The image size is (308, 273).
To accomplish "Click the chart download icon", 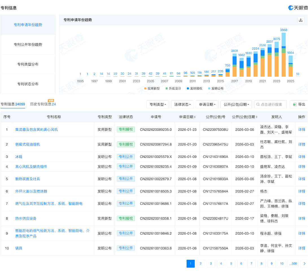I will coord(301,20).
